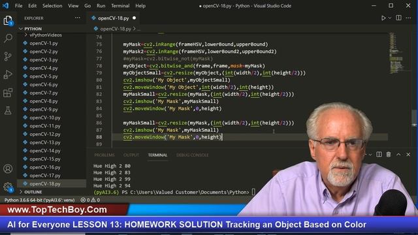The height and width of the screenshot is (235, 418).
Task: Open openCV-11.py in the explorer
Action: [45, 126]
